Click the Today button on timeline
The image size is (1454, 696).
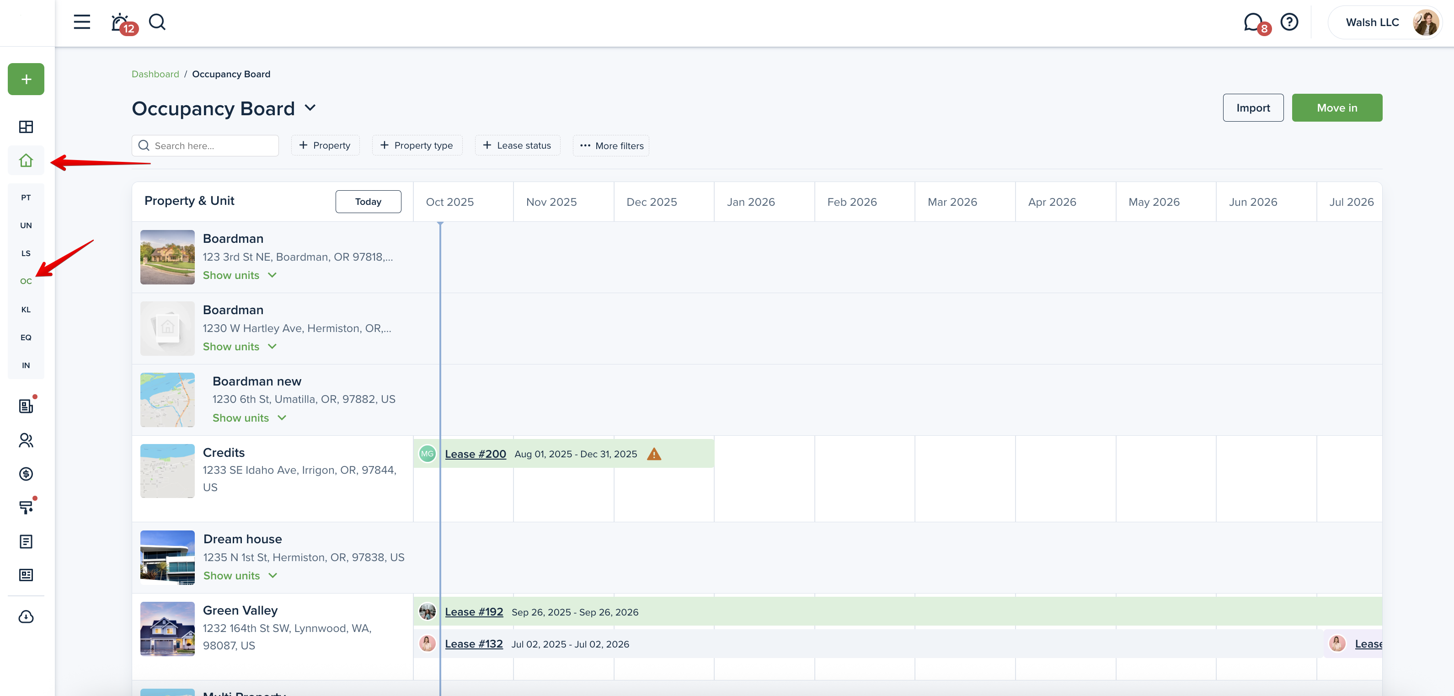368,202
